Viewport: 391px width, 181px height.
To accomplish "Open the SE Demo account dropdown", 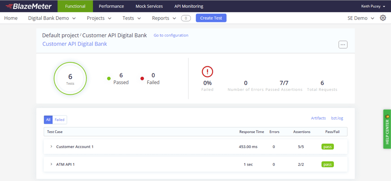I will 361,18.
